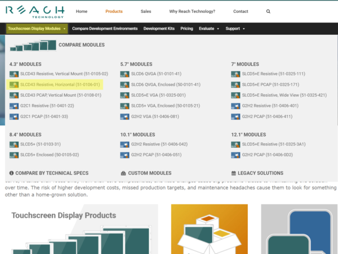Open Pricing in submenu bar
Screen dimensions: 338x254
(x=186, y=29)
